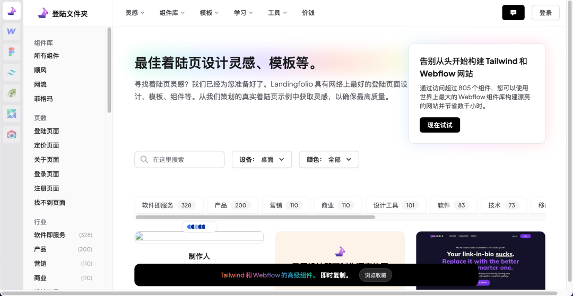Expand the 组件库 navigation menu
Screen dimensions: 573x296
tap(172, 13)
